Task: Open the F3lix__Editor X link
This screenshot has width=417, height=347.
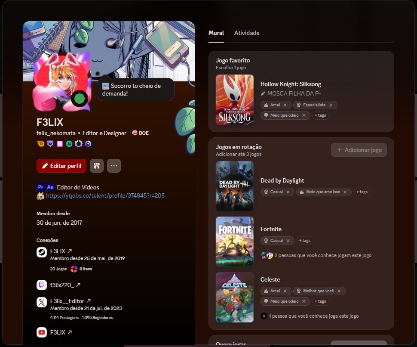Action: pyautogui.click(x=67, y=301)
